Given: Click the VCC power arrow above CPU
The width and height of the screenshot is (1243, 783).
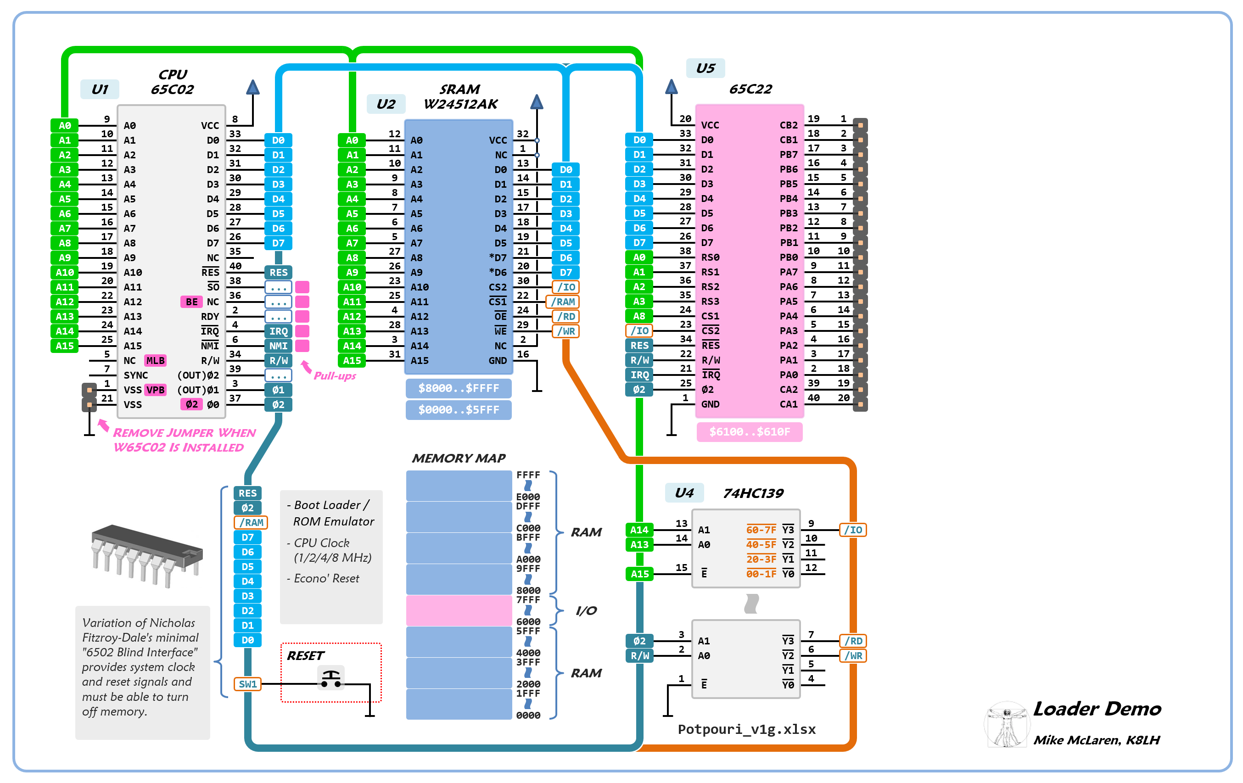Looking at the screenshot, I should pyautogui.click(x=252, y=88).
